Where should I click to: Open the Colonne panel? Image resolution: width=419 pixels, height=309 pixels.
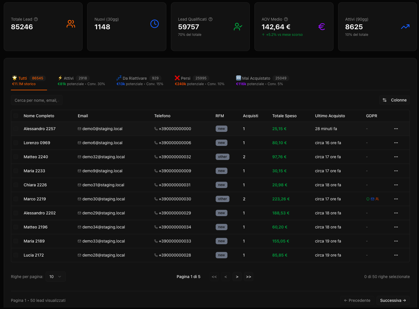(x=394, y=100)
